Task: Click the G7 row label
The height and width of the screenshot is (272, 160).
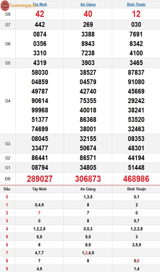Action: point(8,25)
